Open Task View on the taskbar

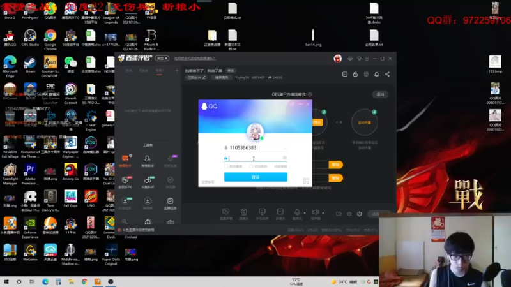31,281
